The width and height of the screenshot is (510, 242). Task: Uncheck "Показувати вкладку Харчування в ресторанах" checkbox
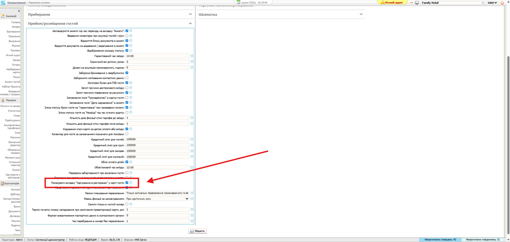point(127,182)
